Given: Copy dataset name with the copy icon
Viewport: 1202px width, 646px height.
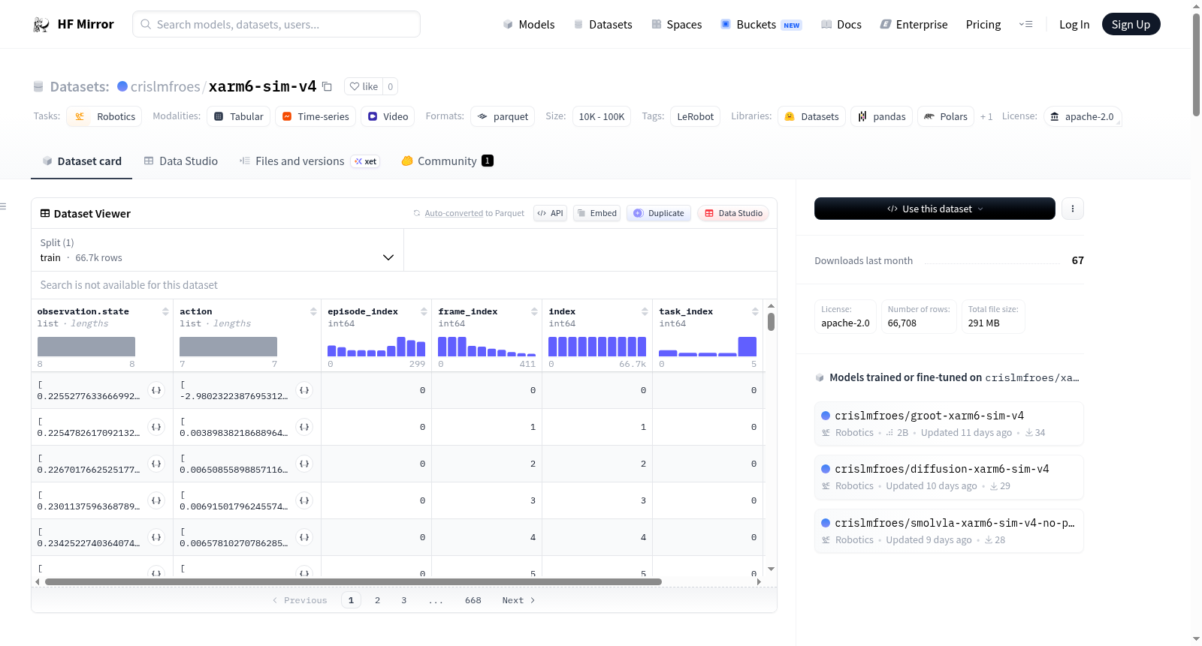Looking at the screenshot, I should tap(327, 86).
